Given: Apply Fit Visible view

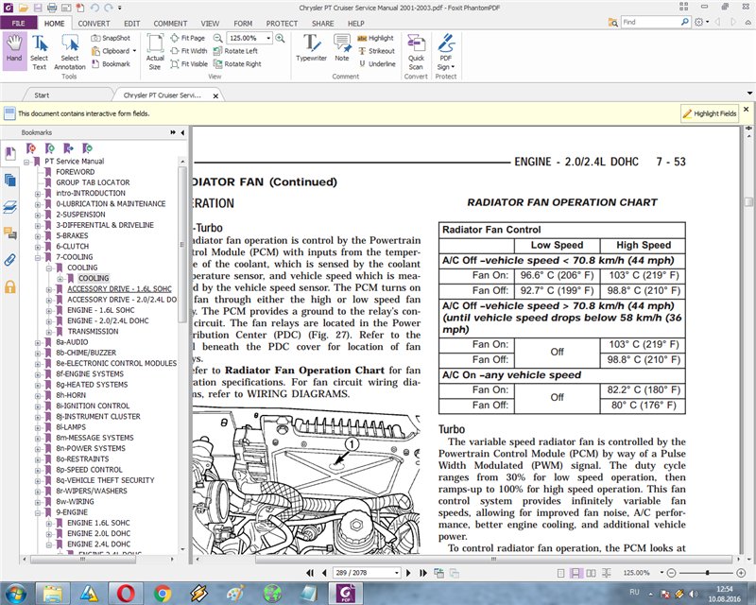Looking at the screenshot, I should pos(189,63).
